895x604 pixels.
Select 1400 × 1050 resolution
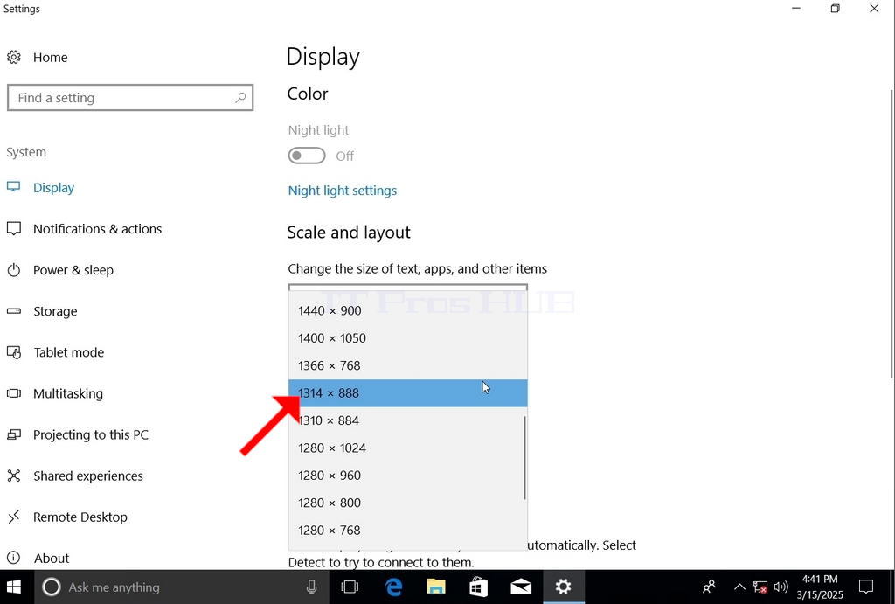(x=407, y=338)
